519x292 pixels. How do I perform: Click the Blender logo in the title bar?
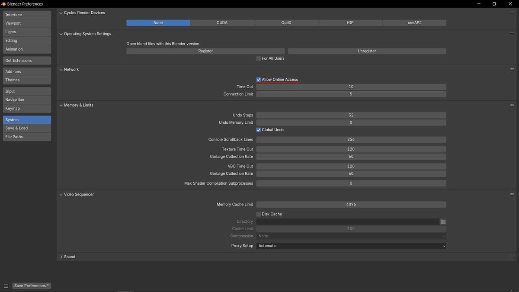(x=4, y=3)
